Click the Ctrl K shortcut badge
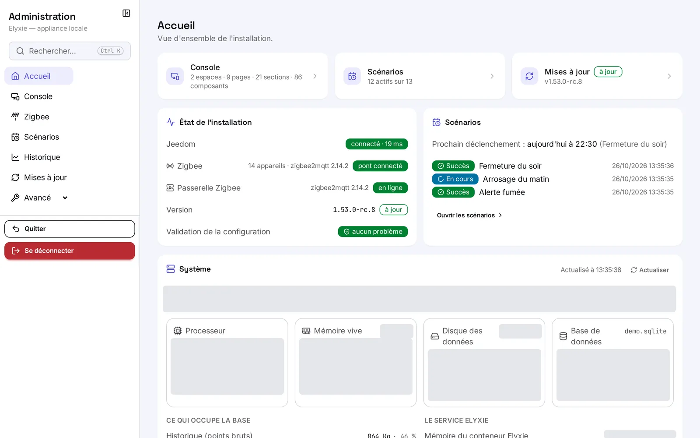The image size is (700, 438). (110, 51)
